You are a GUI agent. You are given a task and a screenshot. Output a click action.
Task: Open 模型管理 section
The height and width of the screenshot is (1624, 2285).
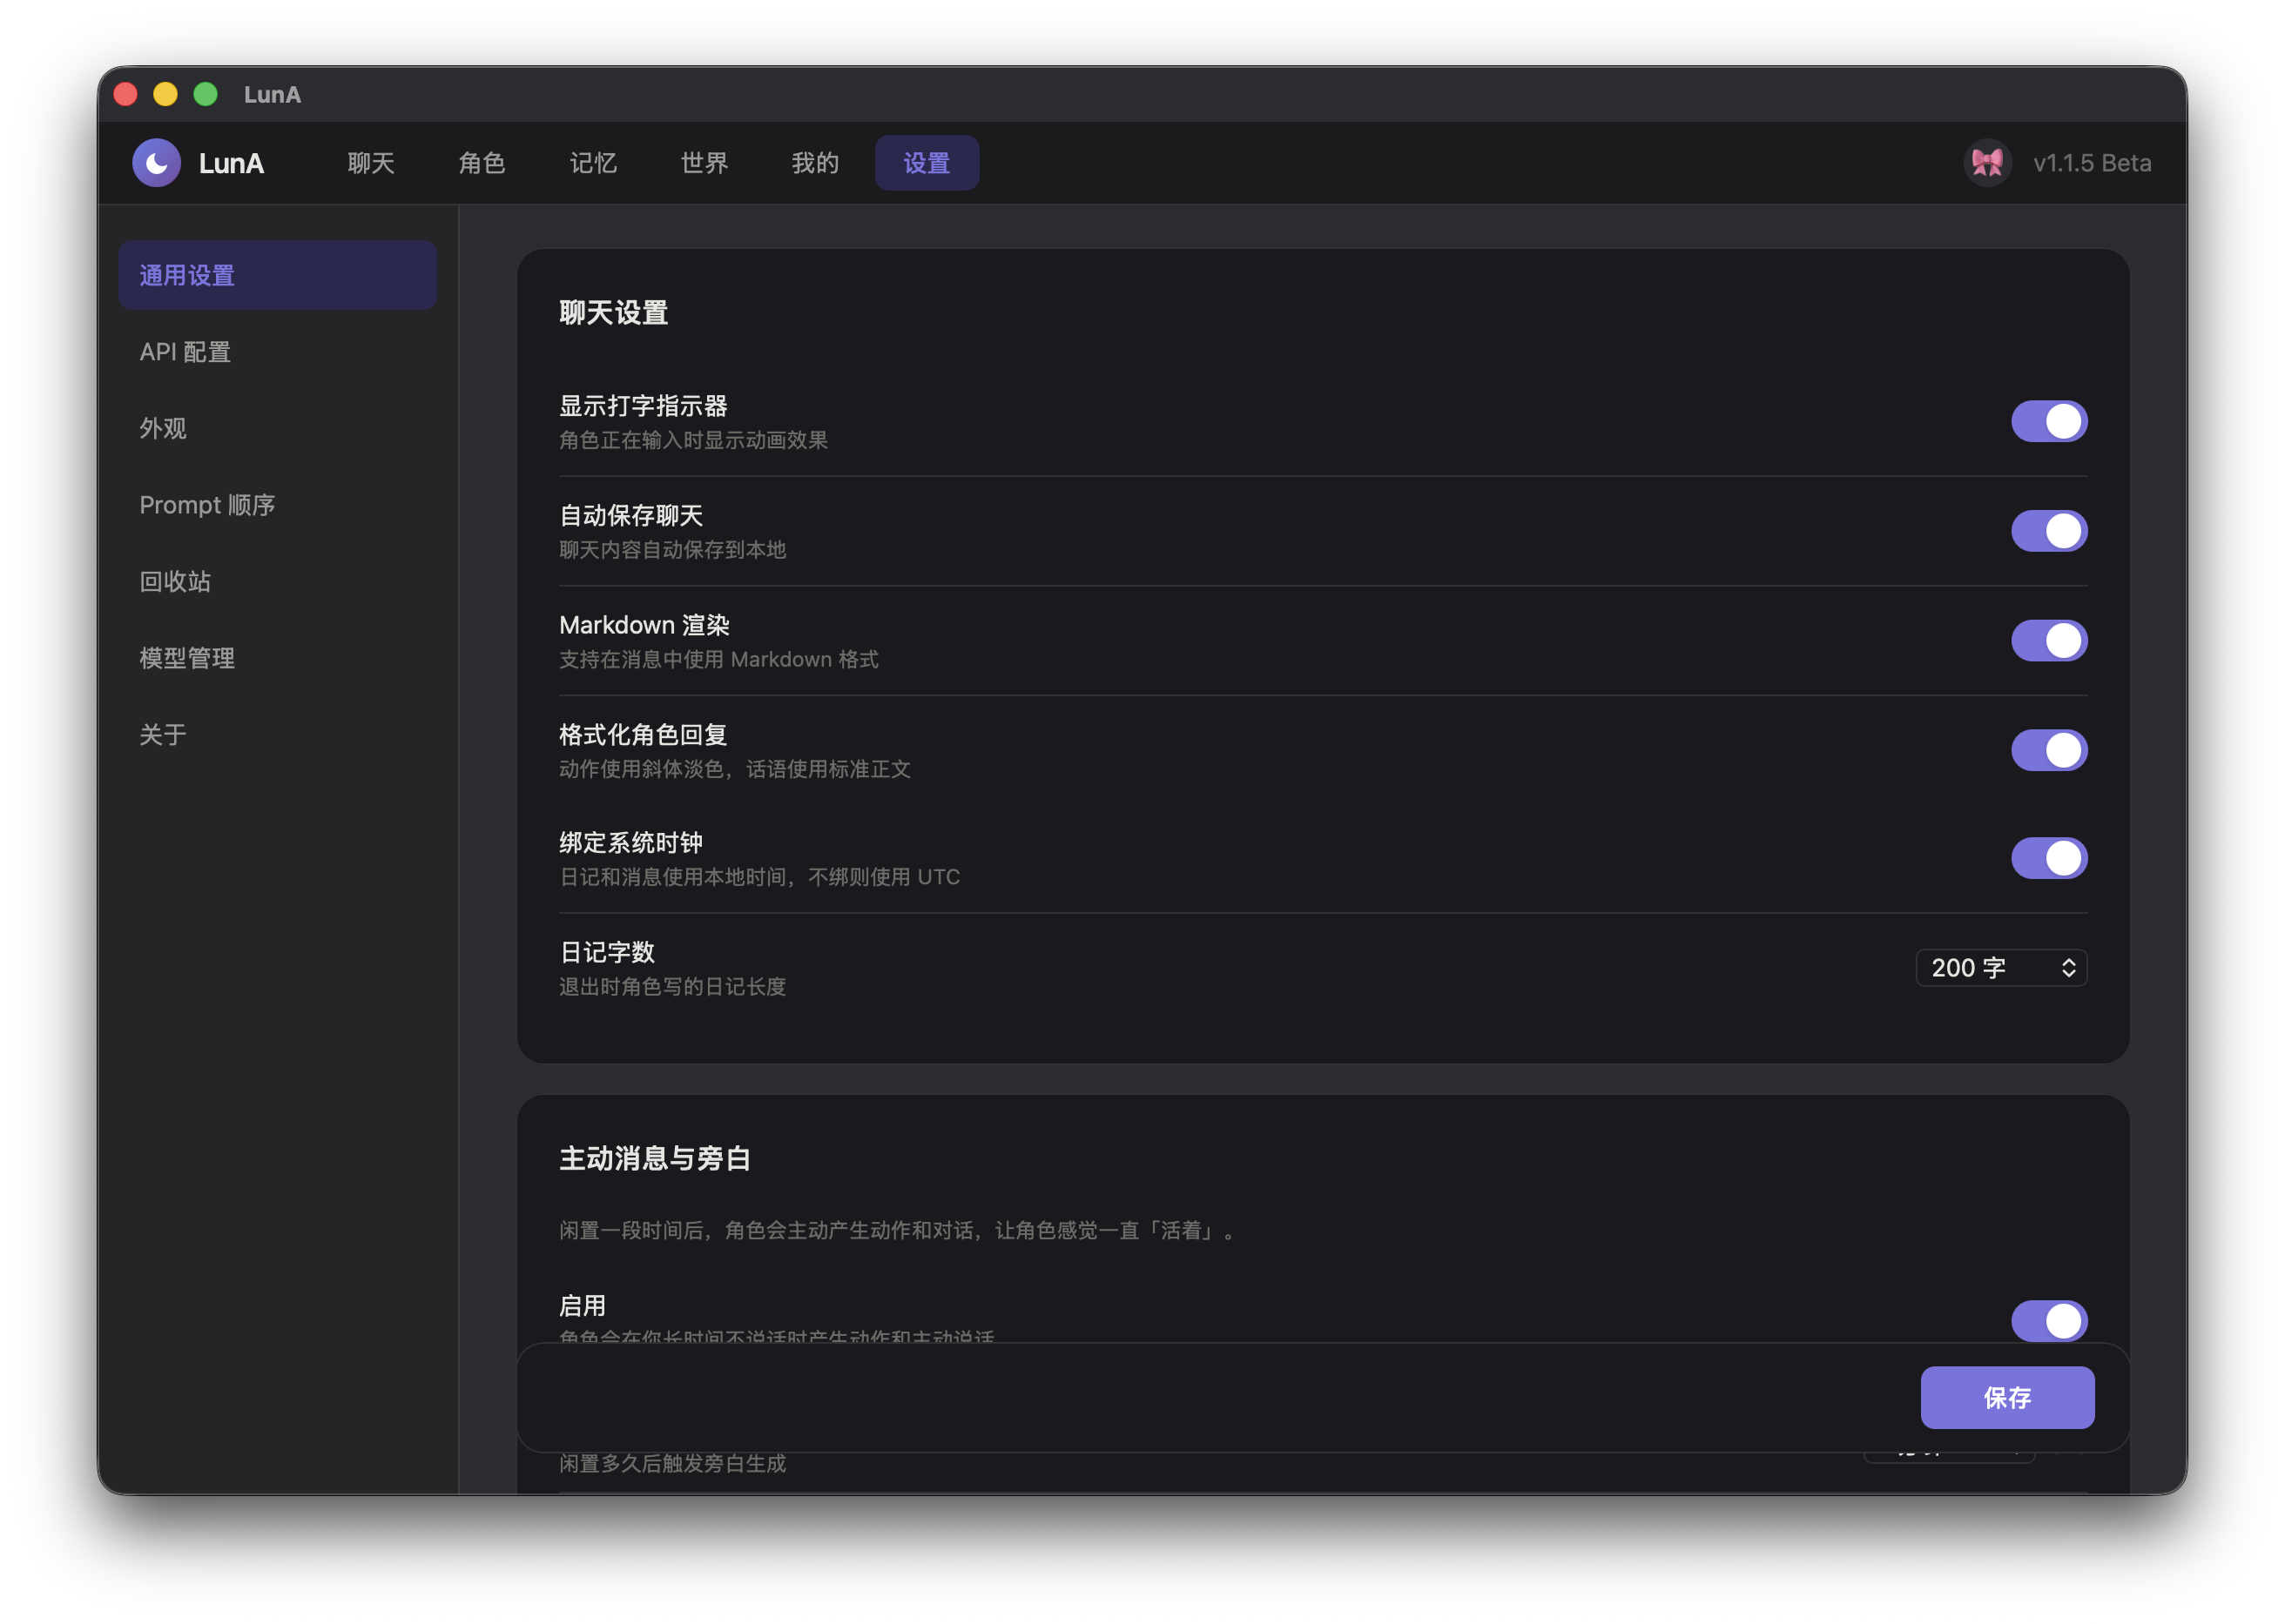pyautogui.click(x=277, y=658)
